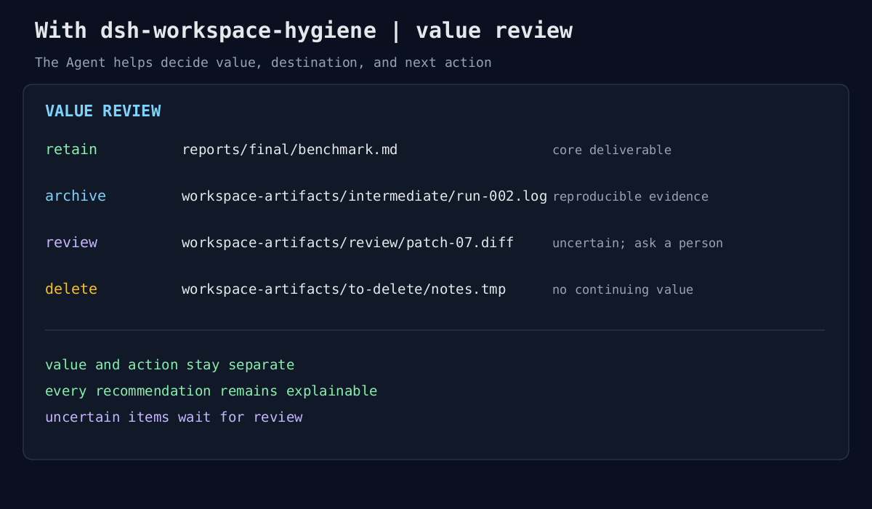Click the line 'every recommendation remains explainable'
Screen dimensions: 872x509
click(x=211, y=391)
